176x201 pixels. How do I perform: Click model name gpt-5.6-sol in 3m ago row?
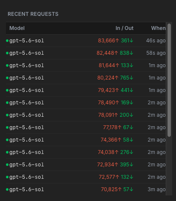click(26, 189)
